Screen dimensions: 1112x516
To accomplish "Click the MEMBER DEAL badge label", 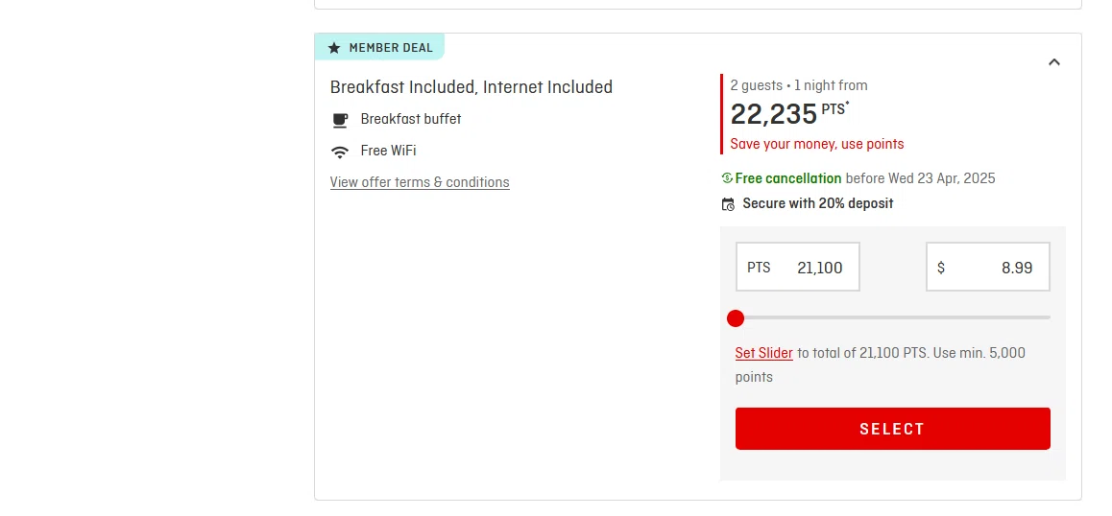I will pyautogui.click(x=391, y=48).
